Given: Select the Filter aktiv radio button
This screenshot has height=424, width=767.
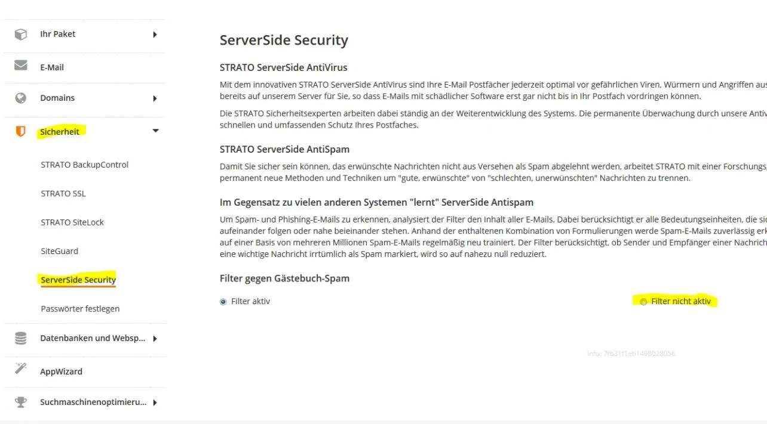Looking at the screenshot, I should tap(223, 302).
